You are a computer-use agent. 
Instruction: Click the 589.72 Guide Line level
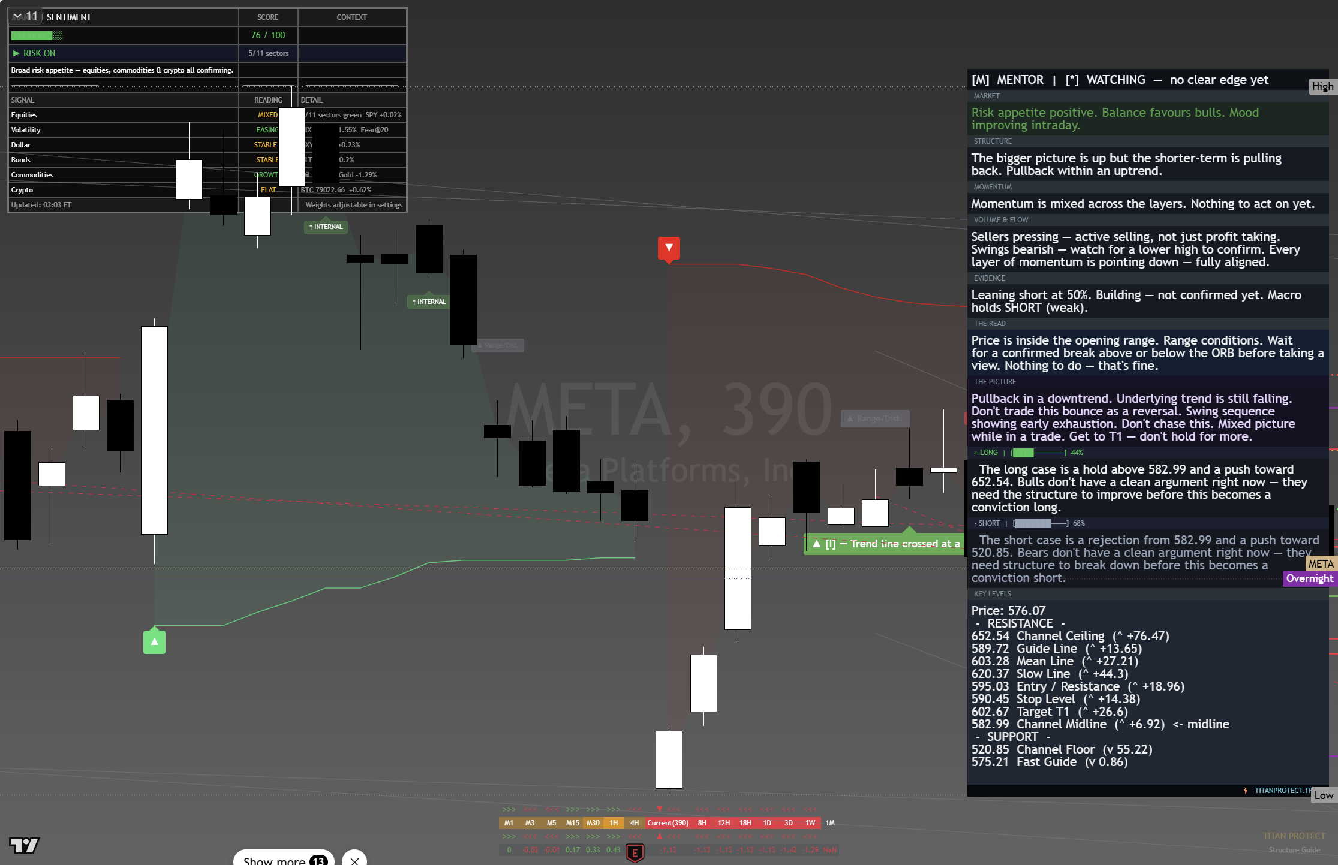[1056, 649]
